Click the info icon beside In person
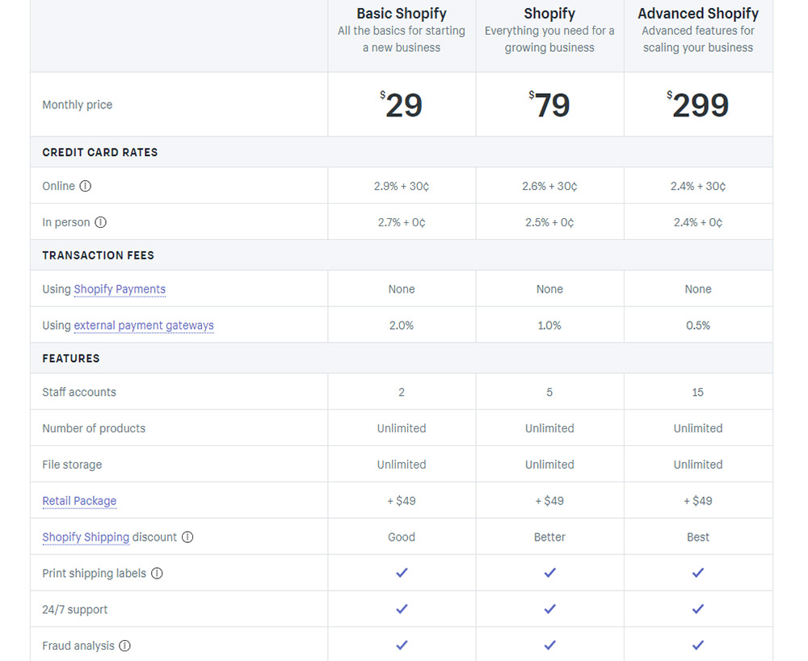808x661 pixels. tap(100, 222)
